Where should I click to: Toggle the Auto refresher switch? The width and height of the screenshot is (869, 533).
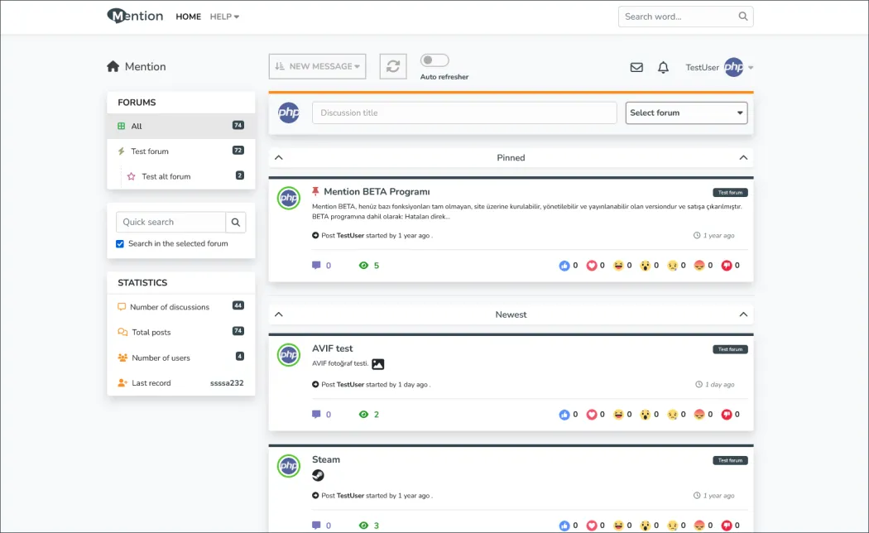[434, 60]
